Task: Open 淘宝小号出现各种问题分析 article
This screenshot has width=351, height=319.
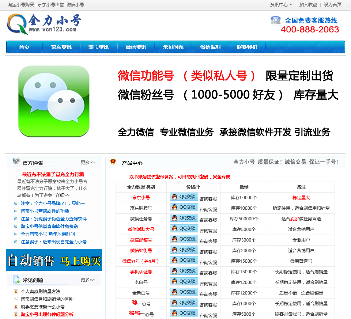Action: click(x=47, y=314)
